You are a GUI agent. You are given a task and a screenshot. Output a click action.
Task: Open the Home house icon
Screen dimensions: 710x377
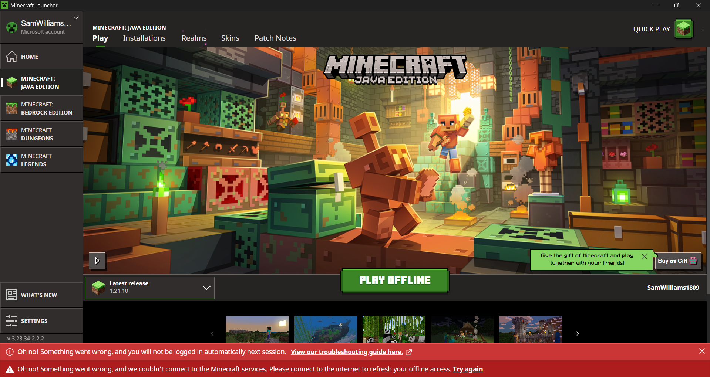click(x=12, y=57)
